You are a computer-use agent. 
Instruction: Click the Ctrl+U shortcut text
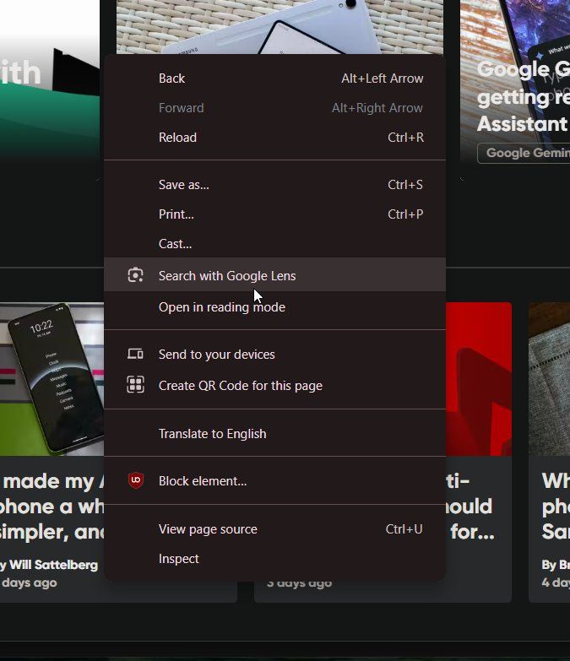404,528
